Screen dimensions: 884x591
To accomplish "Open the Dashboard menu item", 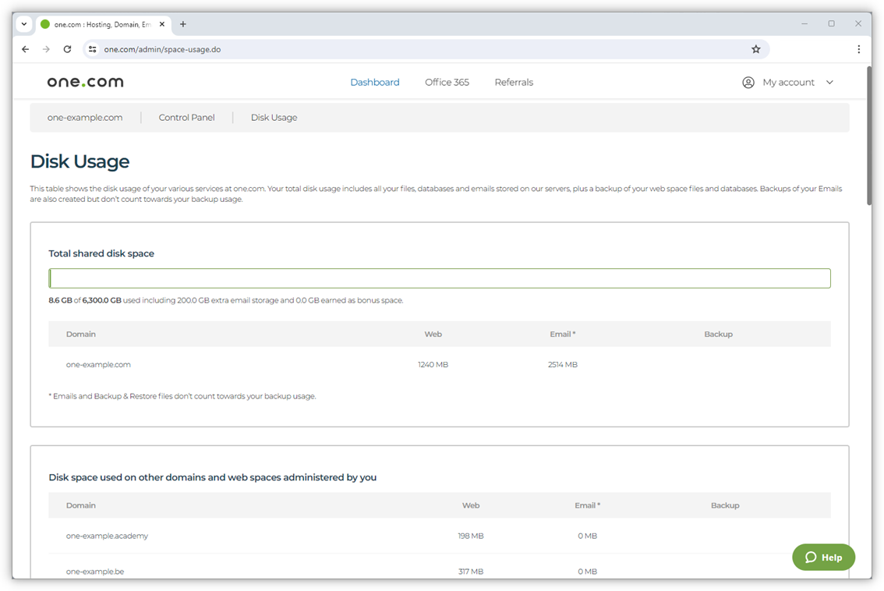I will pos(374,83).
